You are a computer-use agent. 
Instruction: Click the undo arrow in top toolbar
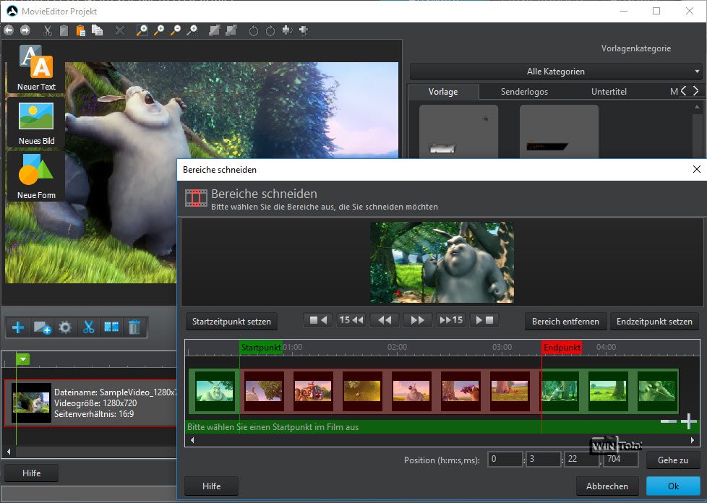click(8, 30)
